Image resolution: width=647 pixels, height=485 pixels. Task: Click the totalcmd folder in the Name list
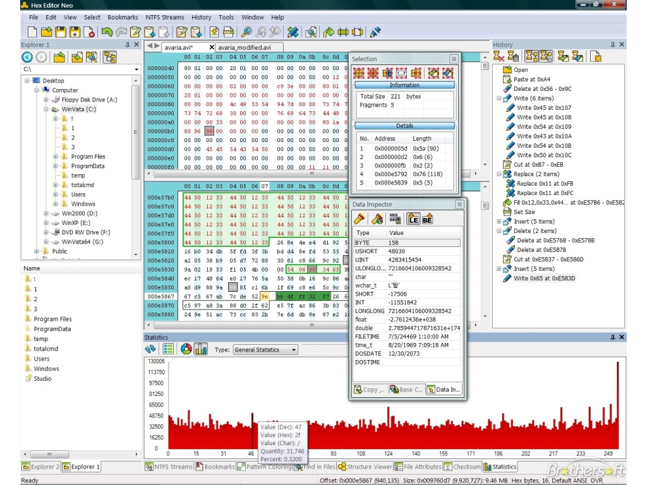[x=45, y=349]
